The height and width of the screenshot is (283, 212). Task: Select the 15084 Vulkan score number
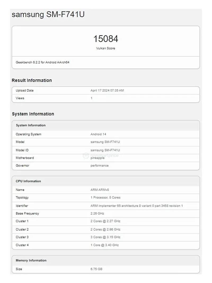[106, 39]
